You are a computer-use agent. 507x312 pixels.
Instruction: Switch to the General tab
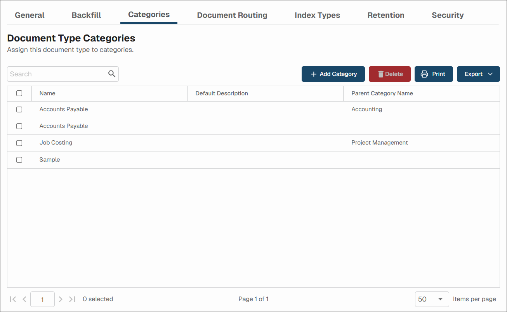[x=30, y=15]
